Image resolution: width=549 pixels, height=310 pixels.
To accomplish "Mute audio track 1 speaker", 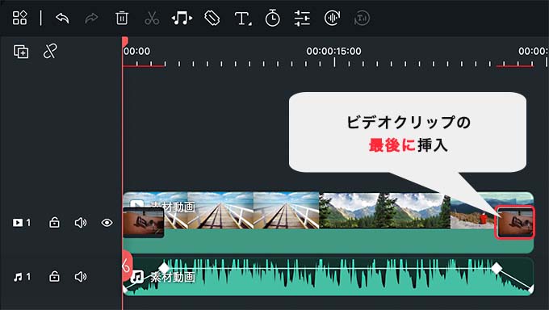I will click(81, 277).
